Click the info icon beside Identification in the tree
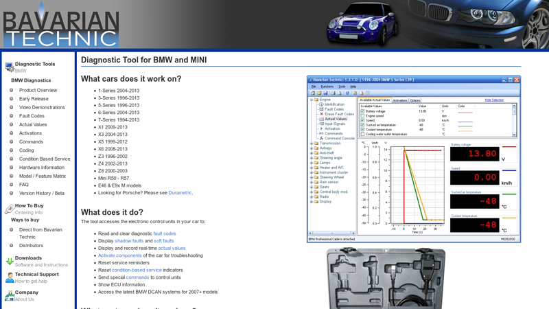The width and height of the screenshot is (549, 309). pos(321,104)
